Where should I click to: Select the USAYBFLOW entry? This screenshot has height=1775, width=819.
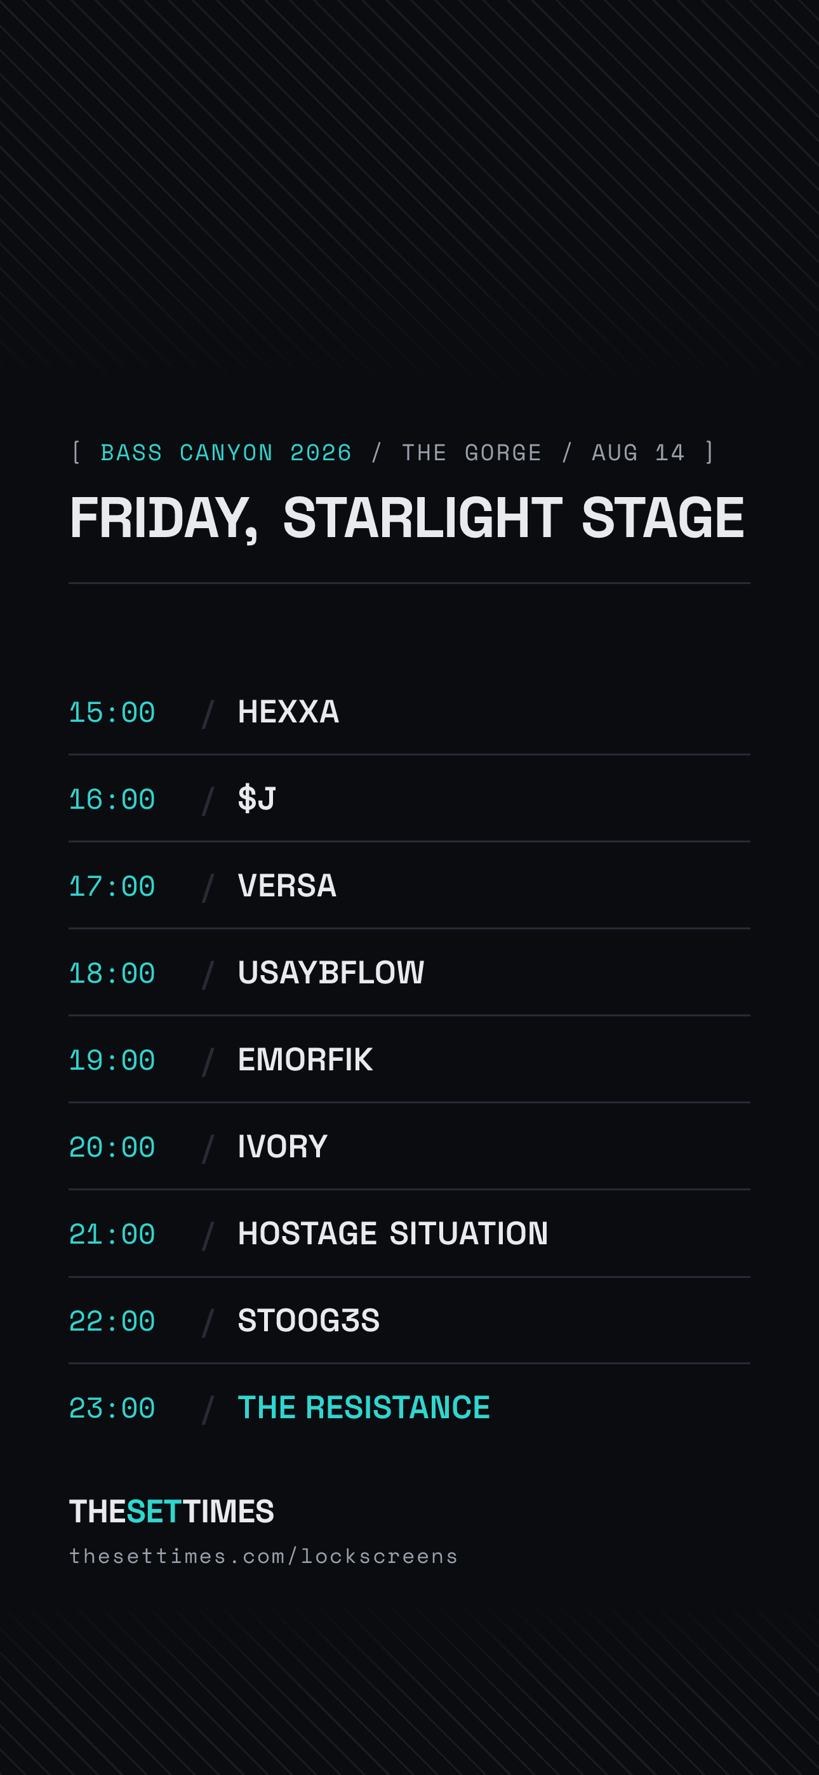(x=331, y=973)
